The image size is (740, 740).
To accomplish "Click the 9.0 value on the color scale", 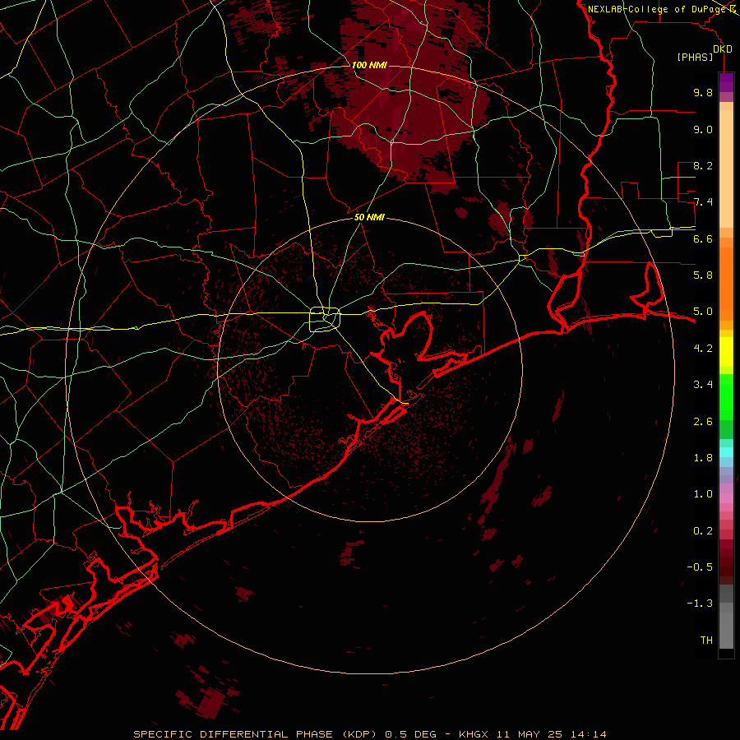I will (x=703, y=129).
